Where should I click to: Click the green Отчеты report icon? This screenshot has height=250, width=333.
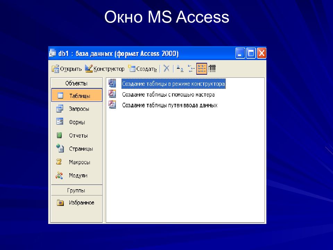pos(59,135)
